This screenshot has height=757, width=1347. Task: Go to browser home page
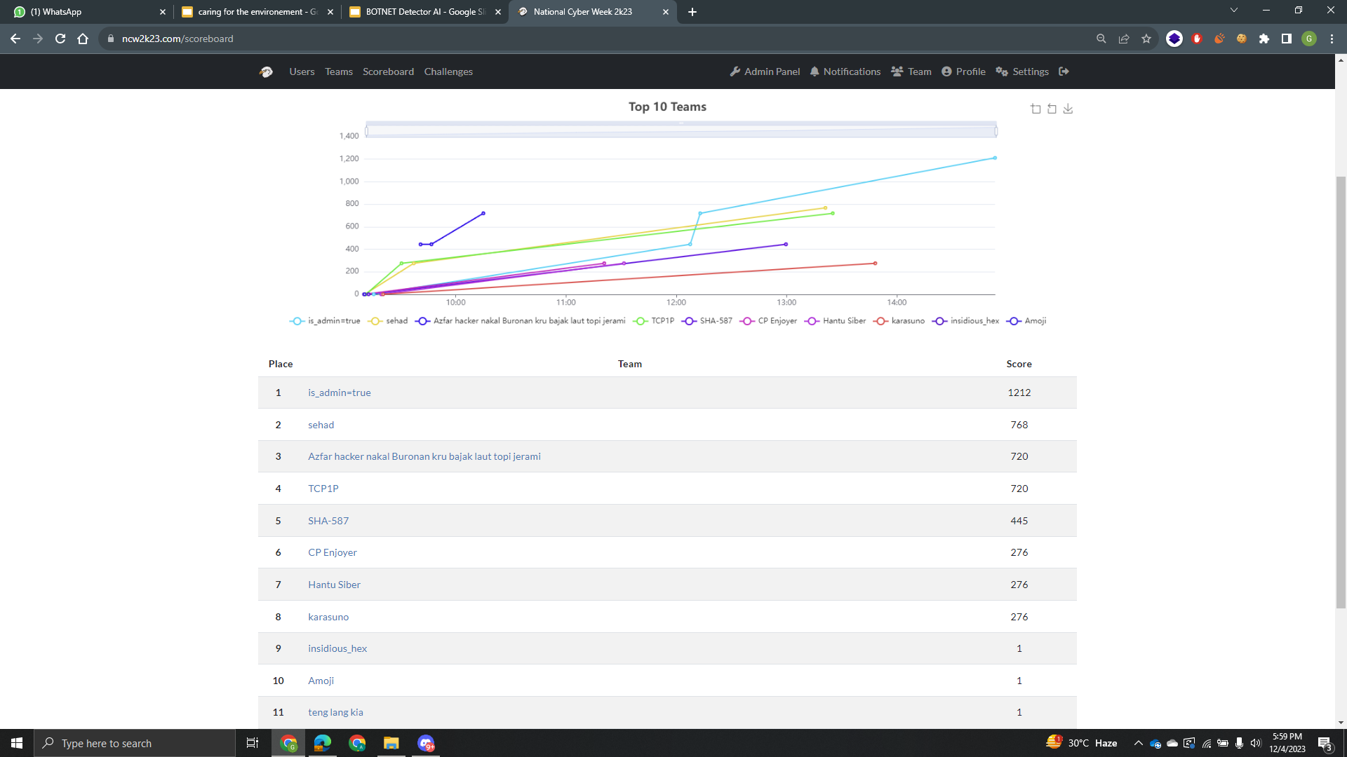point(83,39)
